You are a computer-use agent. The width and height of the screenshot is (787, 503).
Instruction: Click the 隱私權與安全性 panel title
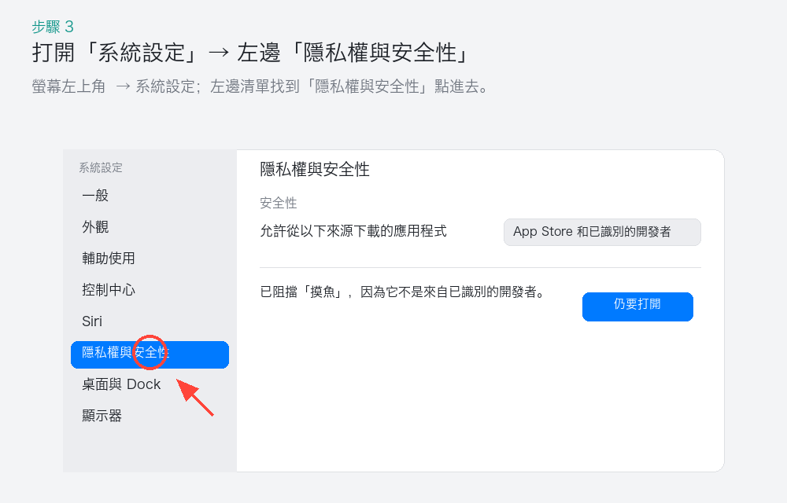(x=315, y=169)
